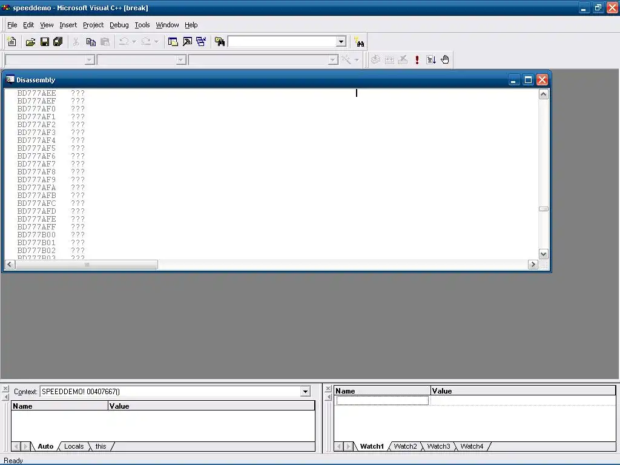Click the Disassembly window title icon

tap(10, 79)
